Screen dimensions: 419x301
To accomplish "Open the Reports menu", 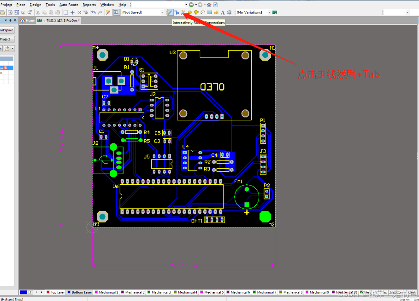I will pyautogui.click(x=89, y=5).
